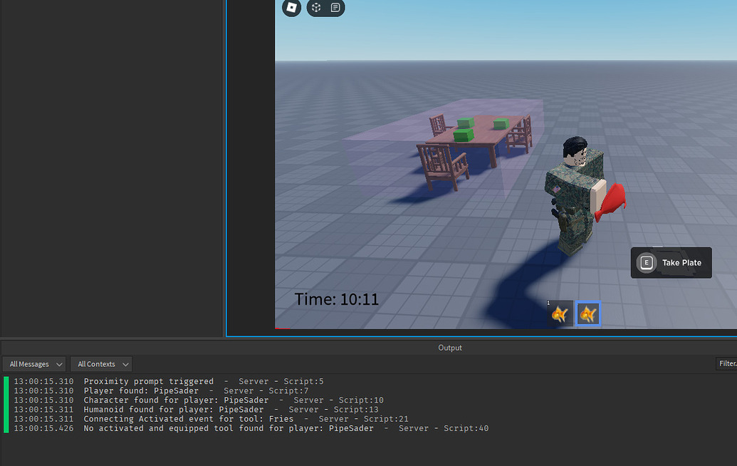Click the Filter field in the Output panel
This screenshot has height=466, width=737.
[726, 363]
